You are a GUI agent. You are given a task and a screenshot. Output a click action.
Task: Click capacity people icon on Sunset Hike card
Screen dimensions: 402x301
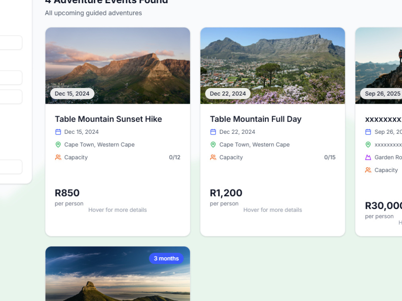pyautogui.click(x=58, y=158)
